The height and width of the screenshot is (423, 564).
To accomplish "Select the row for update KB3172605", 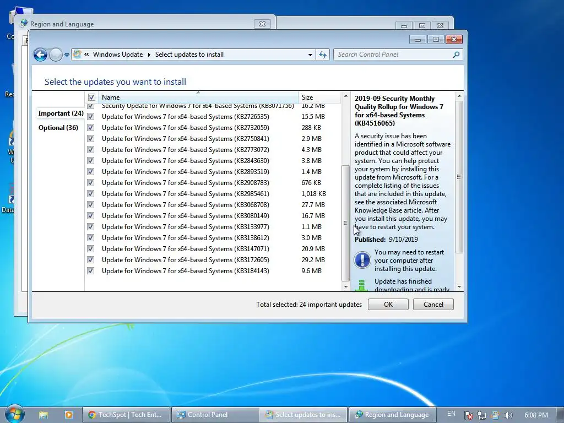I will coord(213,260).
